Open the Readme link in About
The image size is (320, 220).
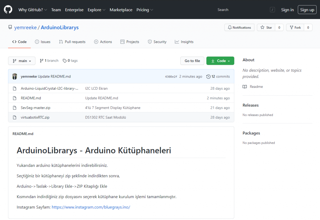pos(256,87)
